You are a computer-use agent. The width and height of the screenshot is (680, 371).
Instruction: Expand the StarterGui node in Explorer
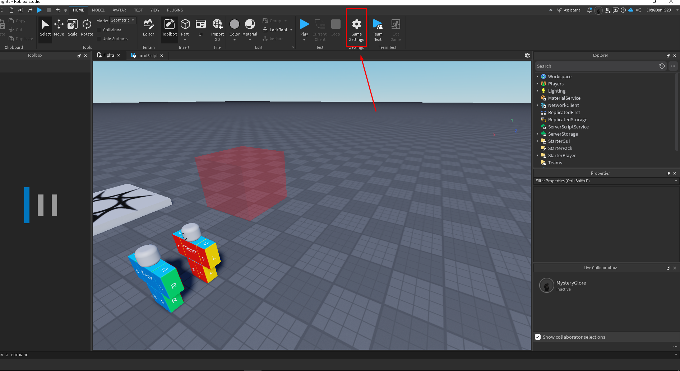coord(537,141)
